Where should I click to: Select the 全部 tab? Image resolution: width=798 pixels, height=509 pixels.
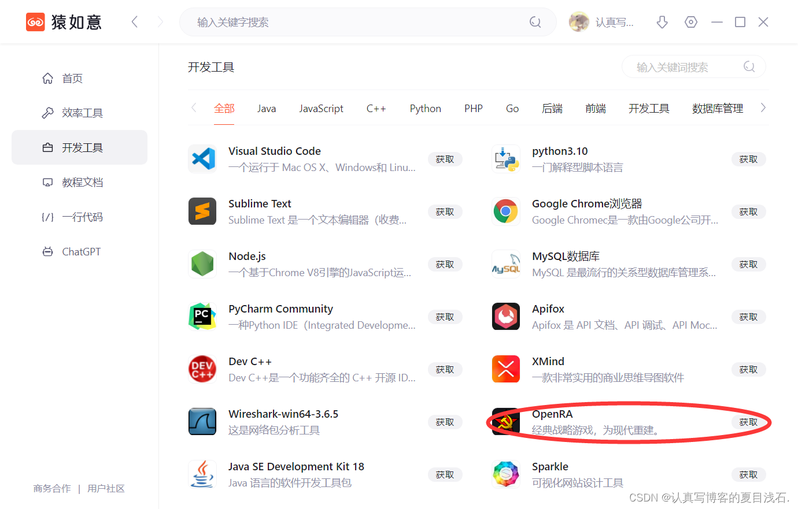(x=224, y=109)
